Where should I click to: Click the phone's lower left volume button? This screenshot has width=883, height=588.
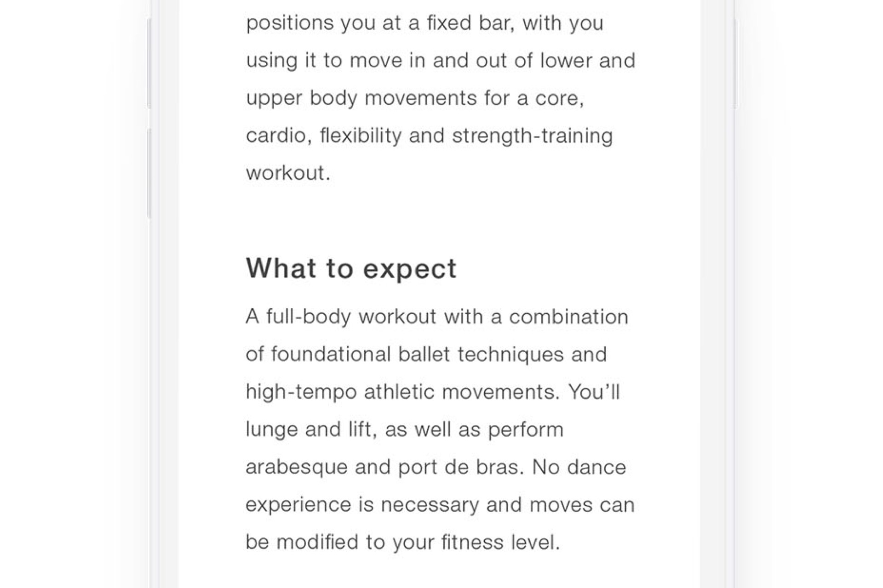coord(149,173)
